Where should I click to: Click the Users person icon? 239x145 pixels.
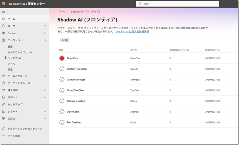click(3, 26)
